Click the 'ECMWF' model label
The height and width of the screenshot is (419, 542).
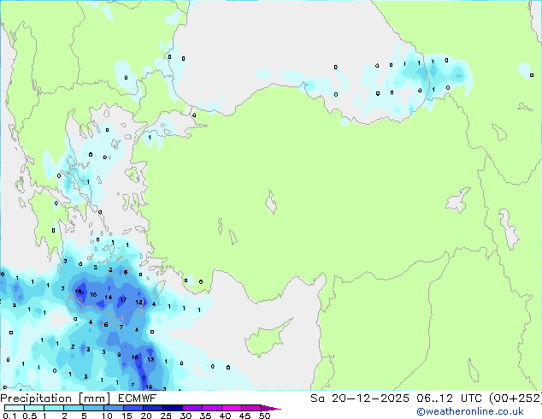click(137, 398)
